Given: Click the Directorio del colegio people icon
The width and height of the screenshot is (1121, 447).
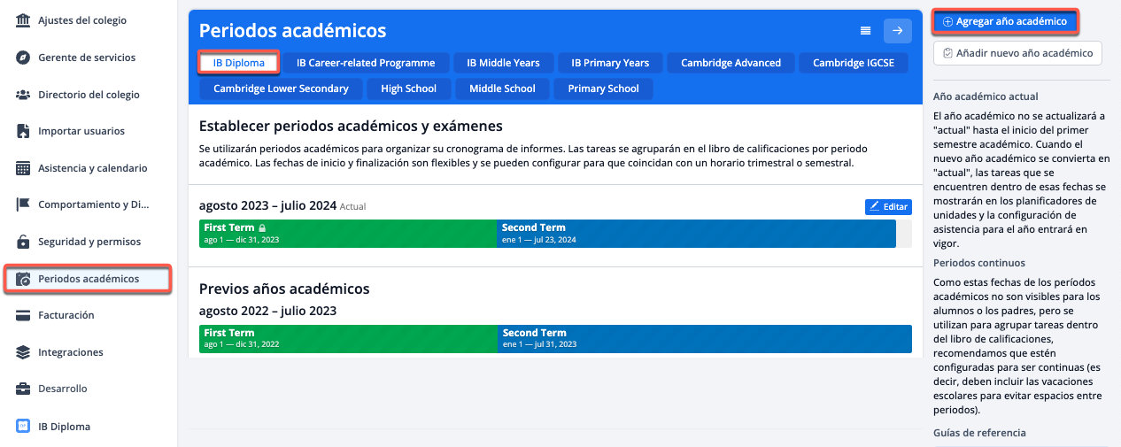Looking at the screenshot, I should coord(24,95).
